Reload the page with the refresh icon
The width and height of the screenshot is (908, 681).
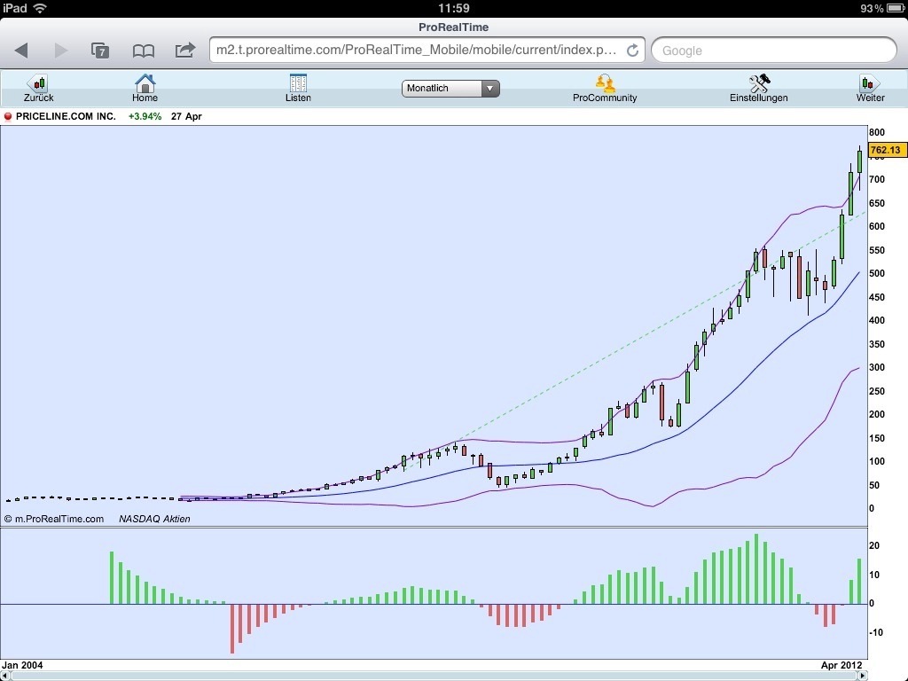(632, 51)
